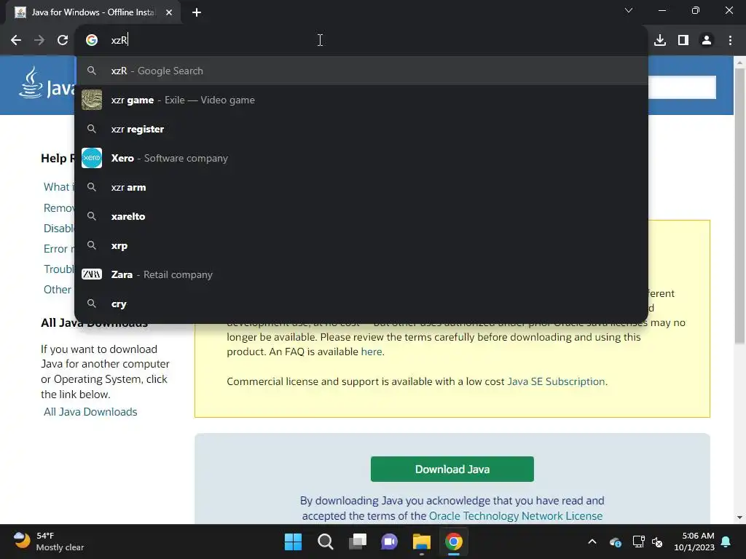746x559 pixels.
Task: Open Java SE Subscription link
Action: pos(556,381)
